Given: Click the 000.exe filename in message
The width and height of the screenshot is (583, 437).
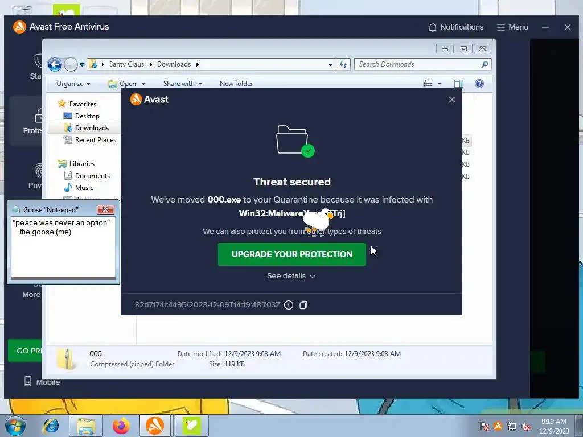Looking at the screenshot, I should click(224, 200).
